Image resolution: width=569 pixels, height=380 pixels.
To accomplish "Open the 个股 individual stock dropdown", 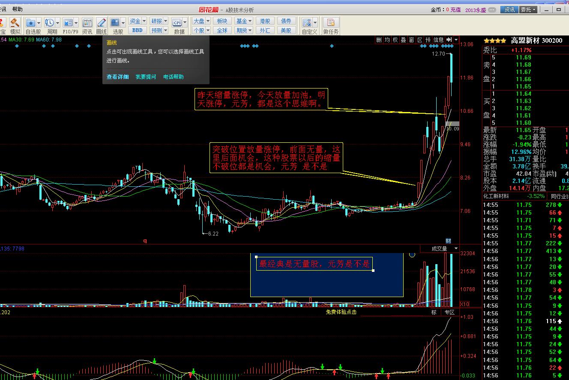I will (x=201, y=30).
